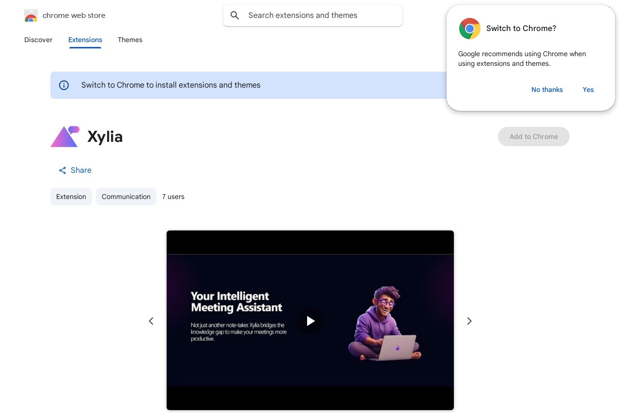Click the Extension category chip

(71, 197)
